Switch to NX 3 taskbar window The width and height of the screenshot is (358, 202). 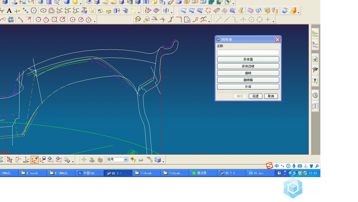point(118,173)
